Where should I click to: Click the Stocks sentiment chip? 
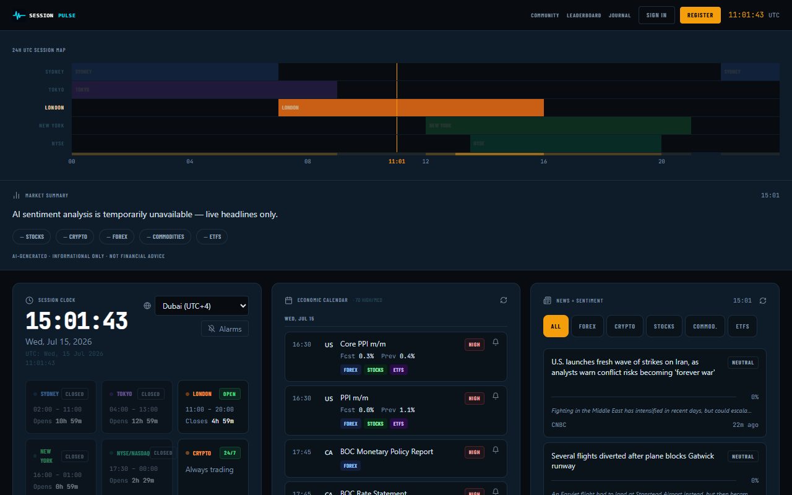(x=32, y=236)
